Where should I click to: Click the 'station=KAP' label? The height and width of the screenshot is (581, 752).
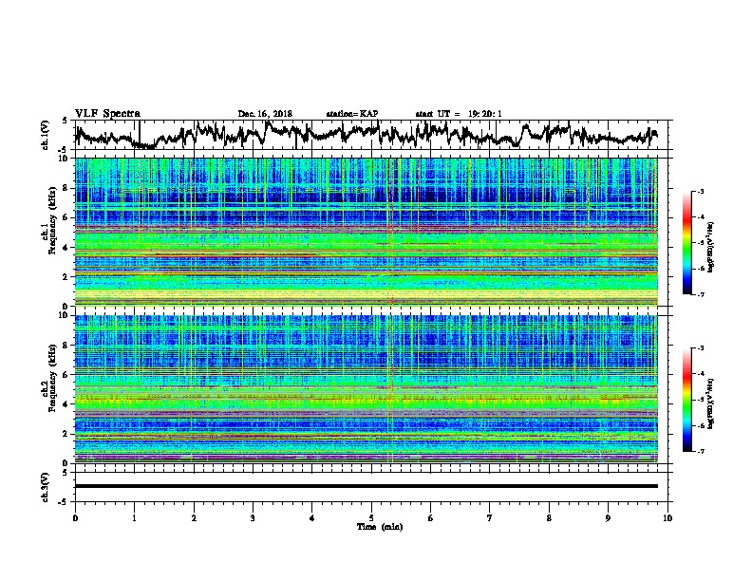pyautogui.click(x=352, y=114)
